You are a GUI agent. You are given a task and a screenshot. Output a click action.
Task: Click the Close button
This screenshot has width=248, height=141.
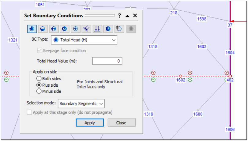(121, 123)
